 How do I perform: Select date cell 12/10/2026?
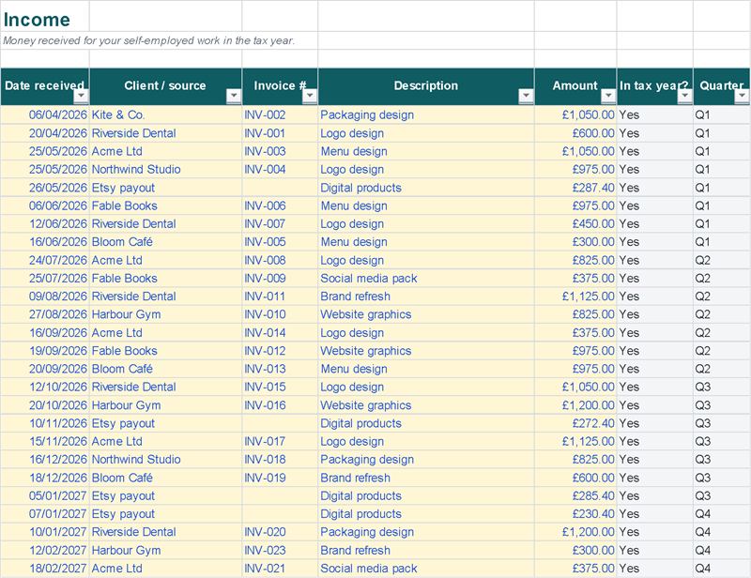click(x=45, y=387)
